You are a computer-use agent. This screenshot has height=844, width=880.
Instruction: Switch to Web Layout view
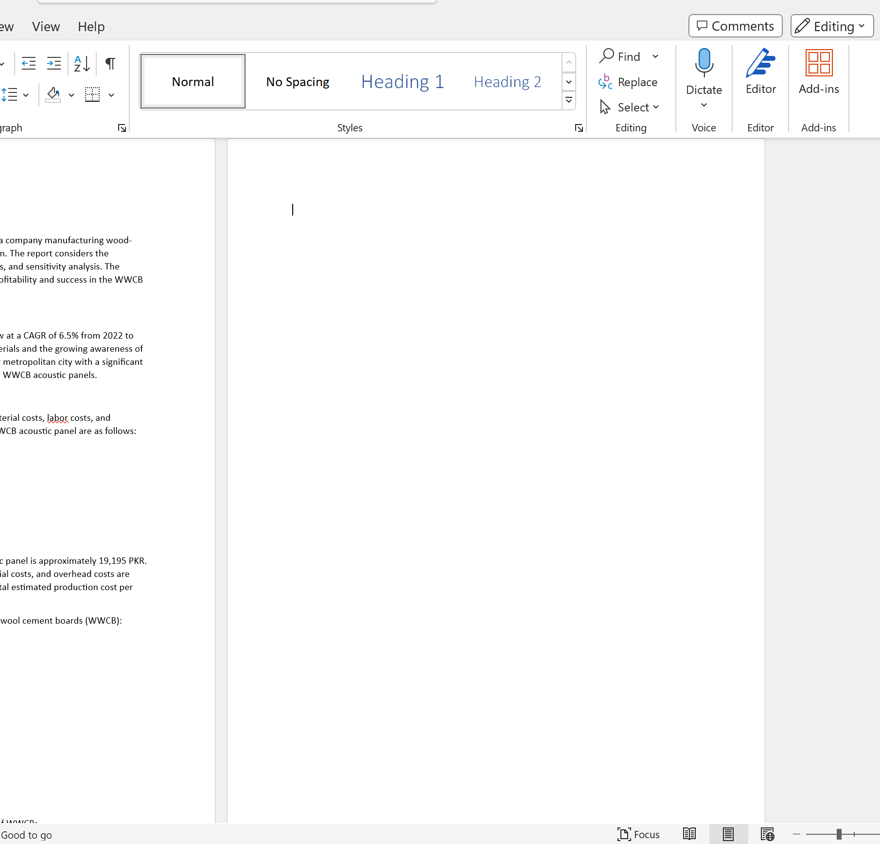click(x=767, y=834)
